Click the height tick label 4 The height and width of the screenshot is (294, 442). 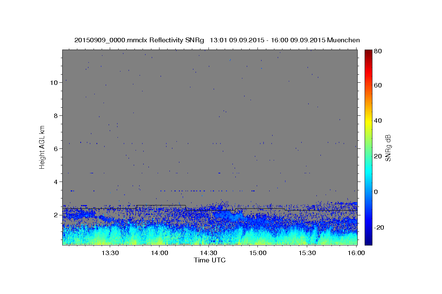pos(56,182)
